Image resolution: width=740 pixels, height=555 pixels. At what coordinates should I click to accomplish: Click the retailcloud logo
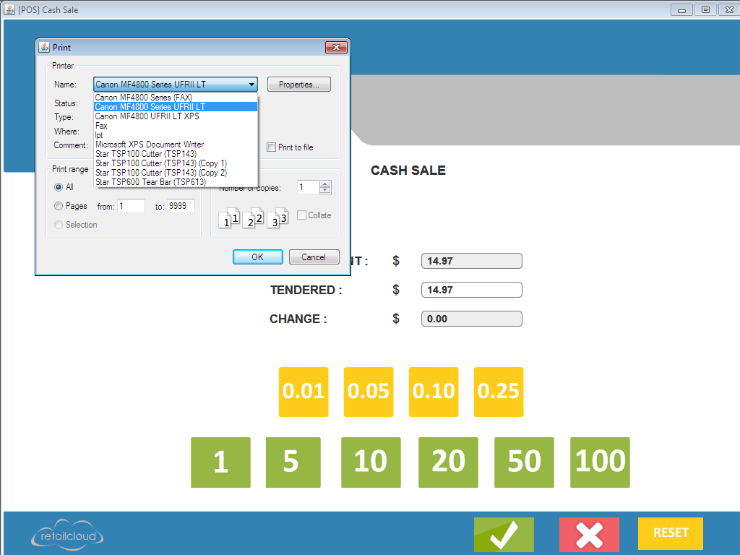coord(67,535)
